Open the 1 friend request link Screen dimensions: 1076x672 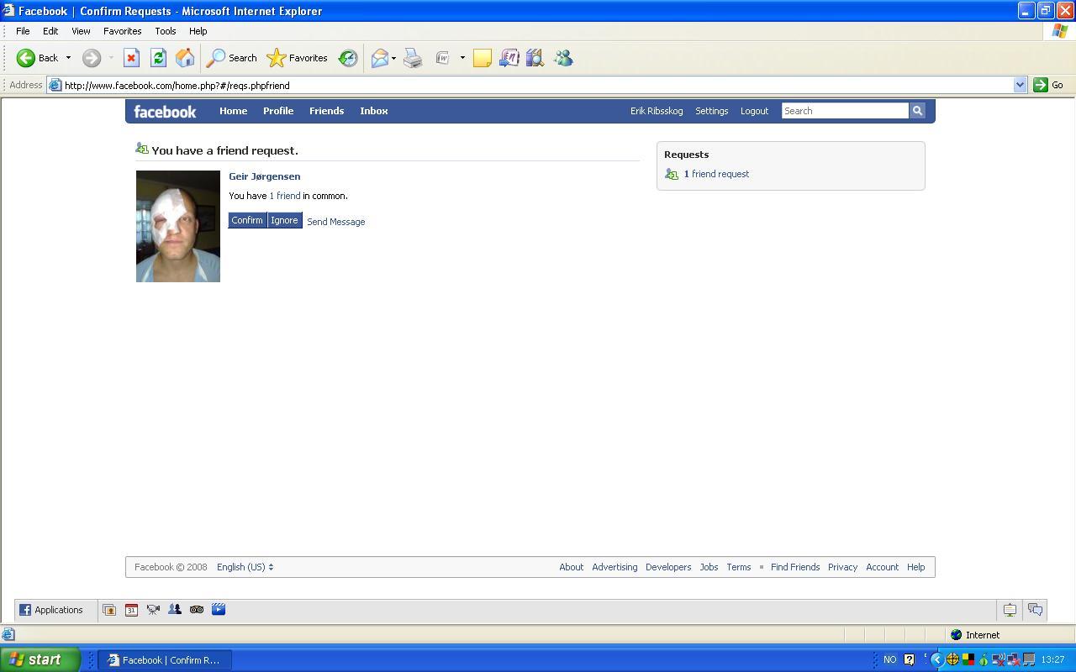click(x=716, y=174)
